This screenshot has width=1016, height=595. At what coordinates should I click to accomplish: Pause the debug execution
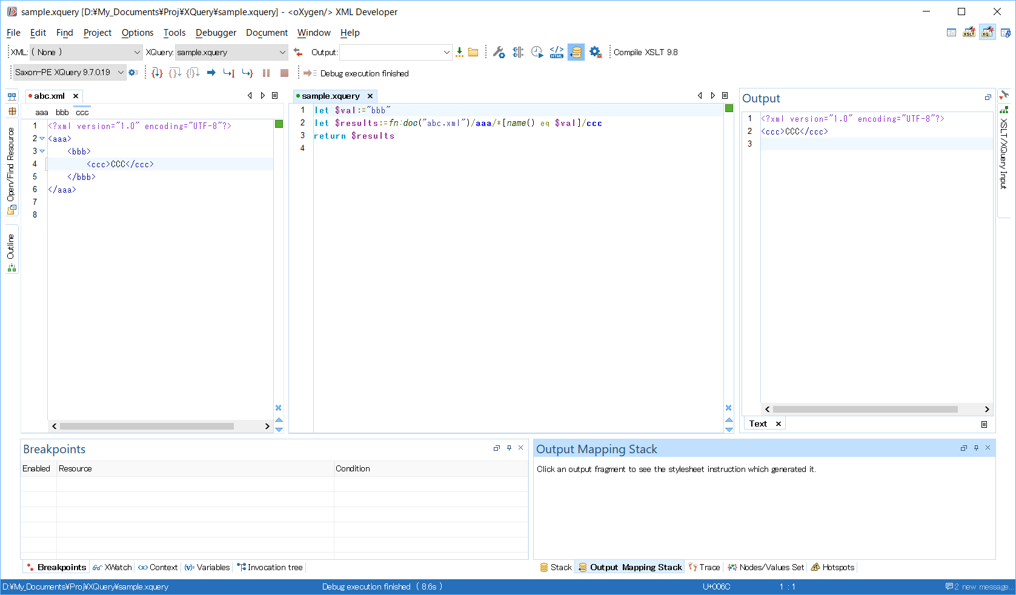tap(266, 73)
